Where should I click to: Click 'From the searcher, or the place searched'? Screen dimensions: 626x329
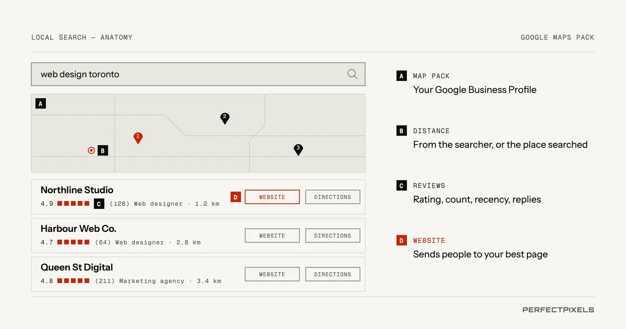pos(500,145)
